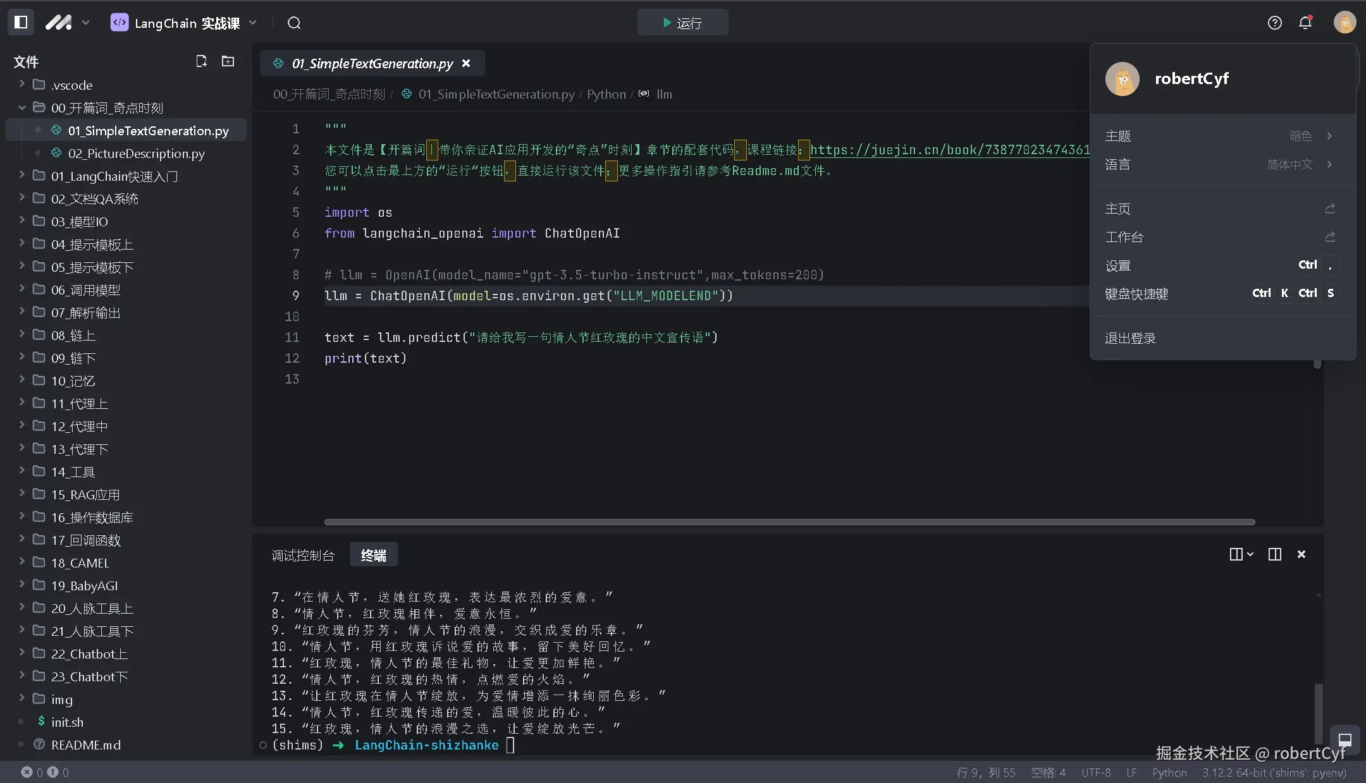Expand the 01_LangChain快速入门 folder
This screenshot has width=1366, height=783.
(x=114, y=176)
